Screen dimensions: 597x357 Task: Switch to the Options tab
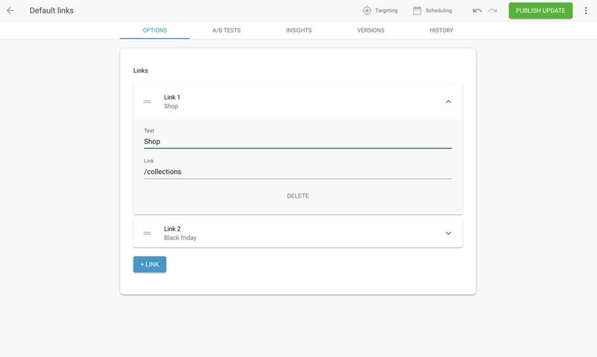pyautogui.click(x=154, y=31)
